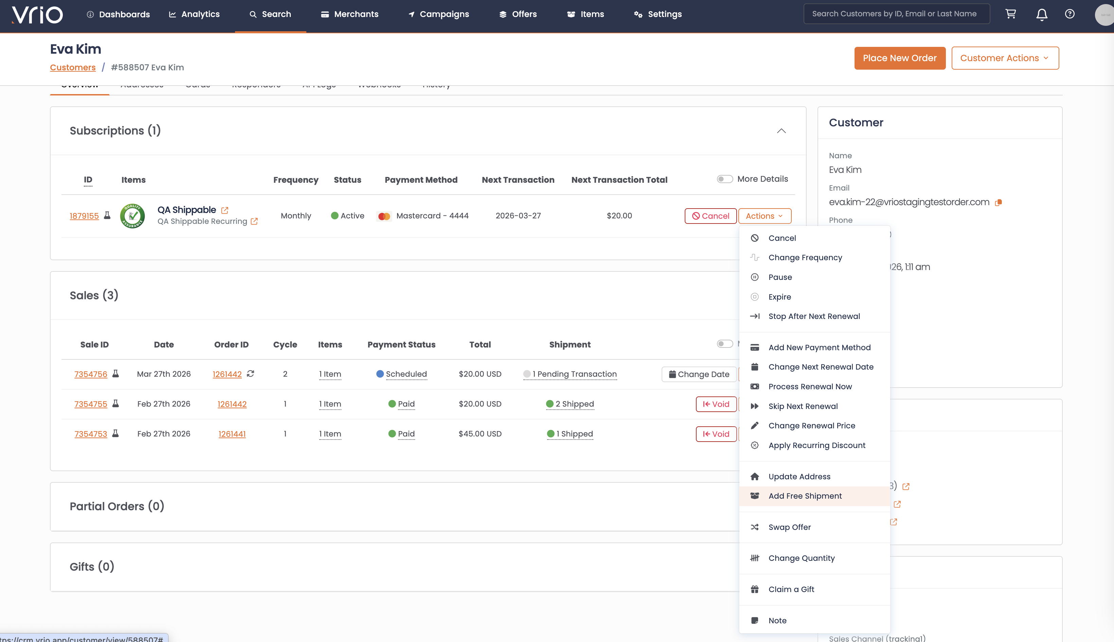Open the notifications bell

click(x=1041, y=15)
